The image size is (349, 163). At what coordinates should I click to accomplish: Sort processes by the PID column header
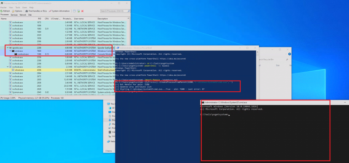pyautogui.click(x=39, y=19)
